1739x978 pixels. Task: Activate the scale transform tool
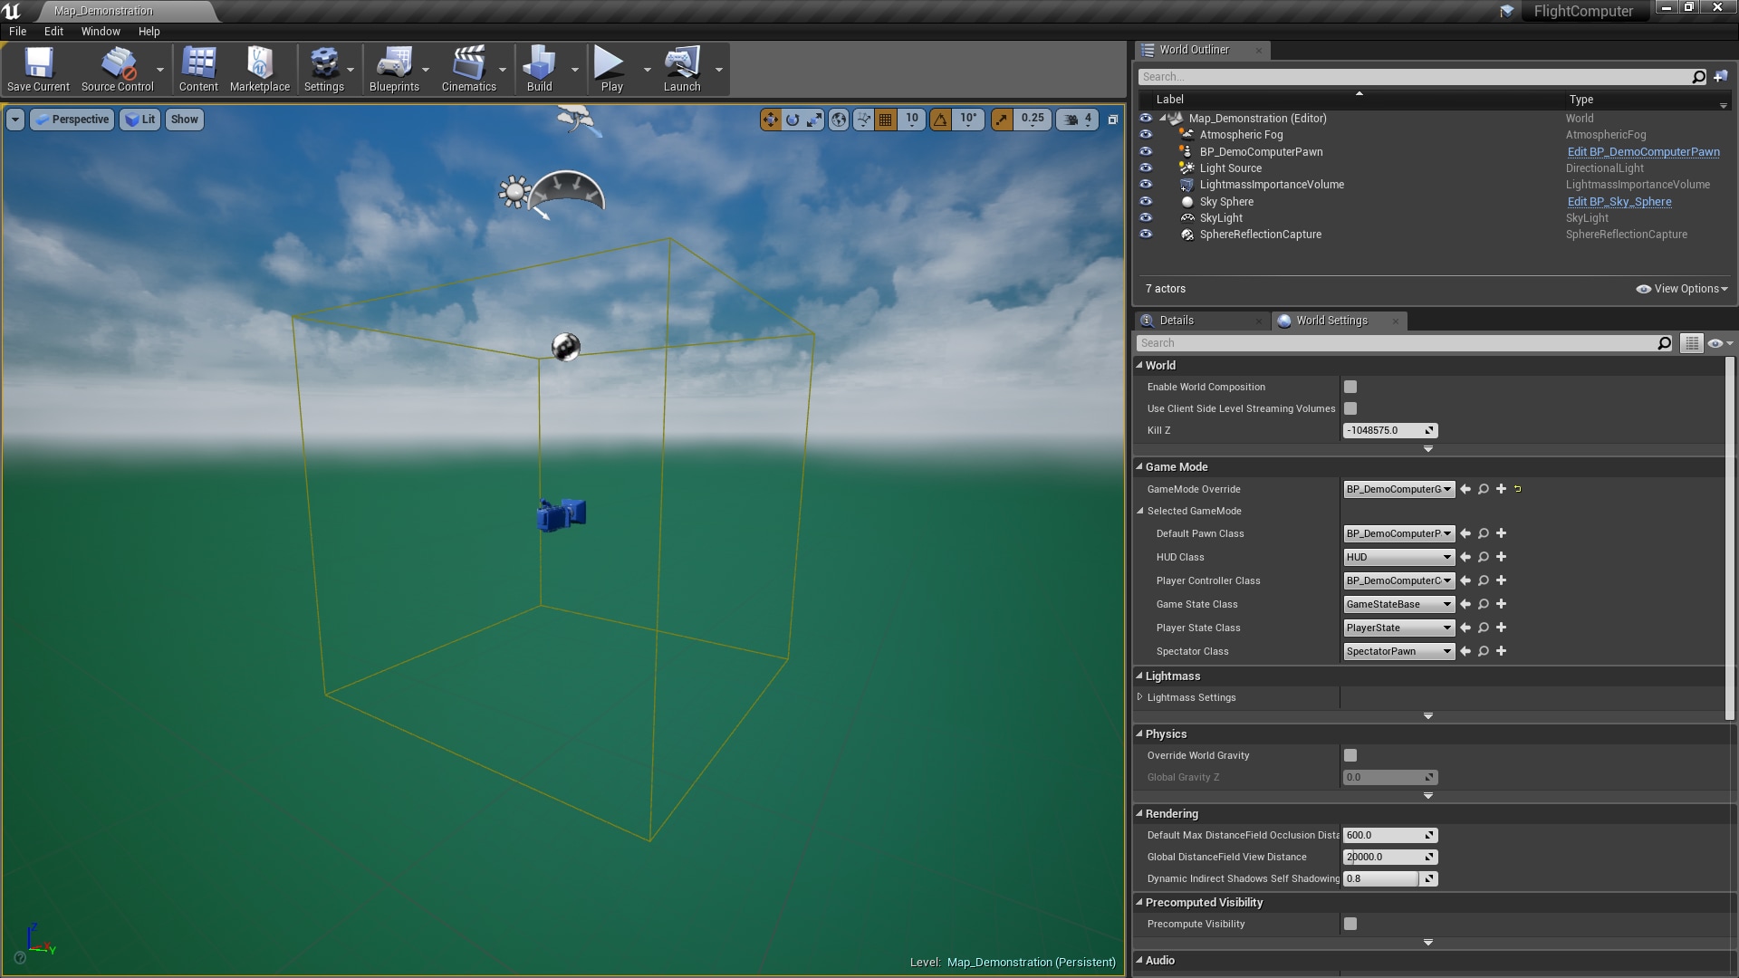point(814,119)
